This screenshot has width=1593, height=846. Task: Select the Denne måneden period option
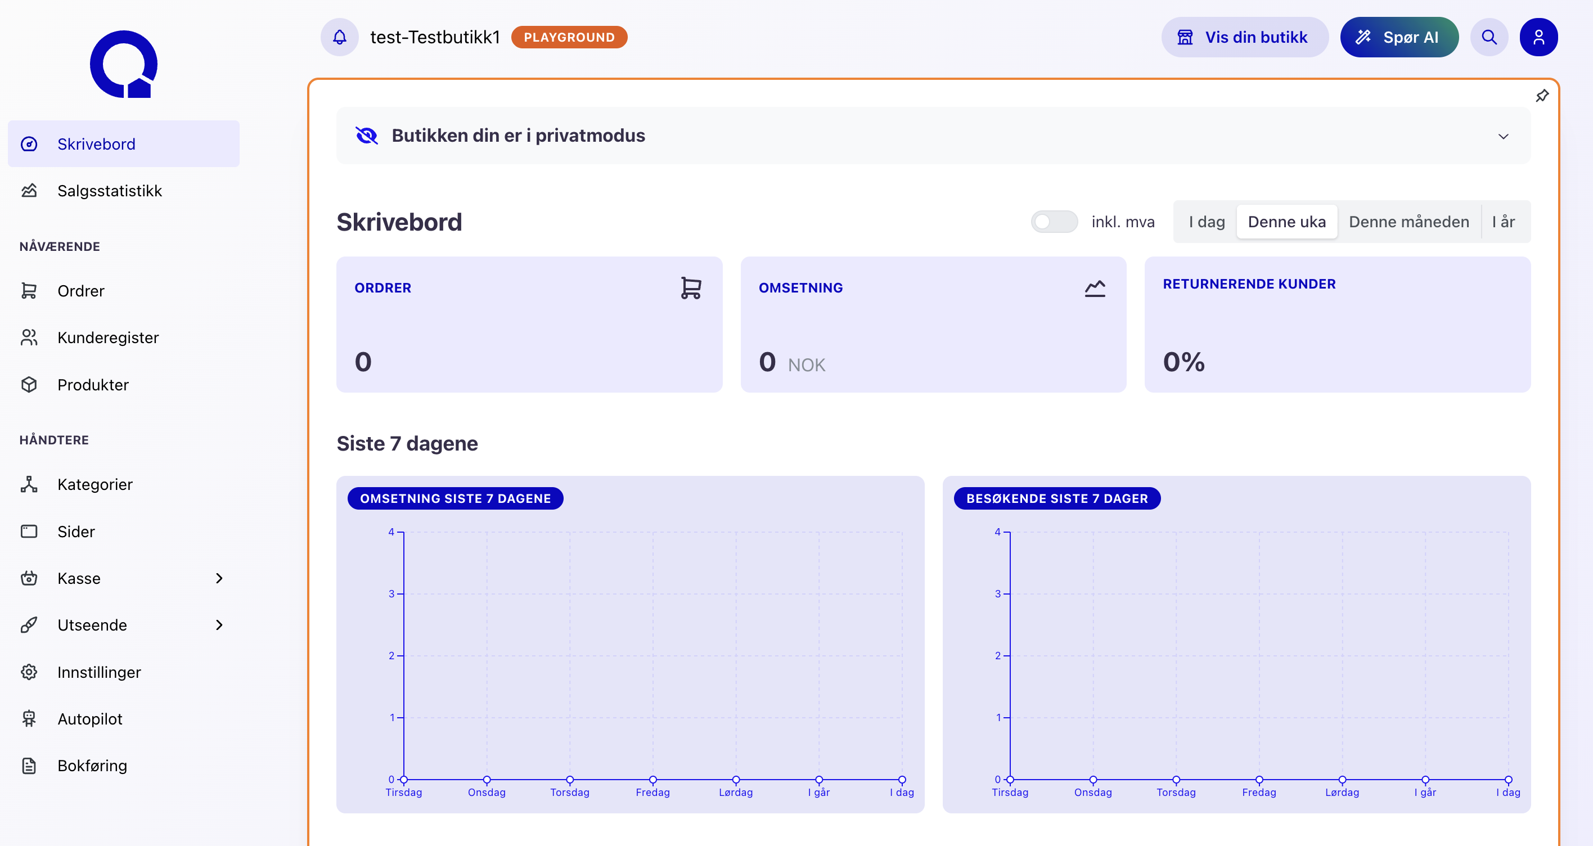pyautogui.click(x=1408, y=222)
